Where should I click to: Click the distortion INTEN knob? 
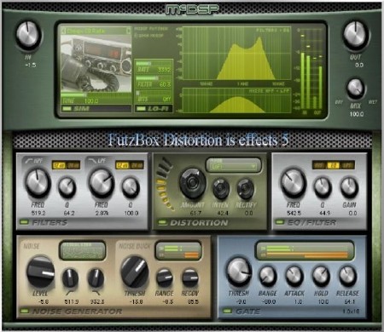click(x=220, y=188)
